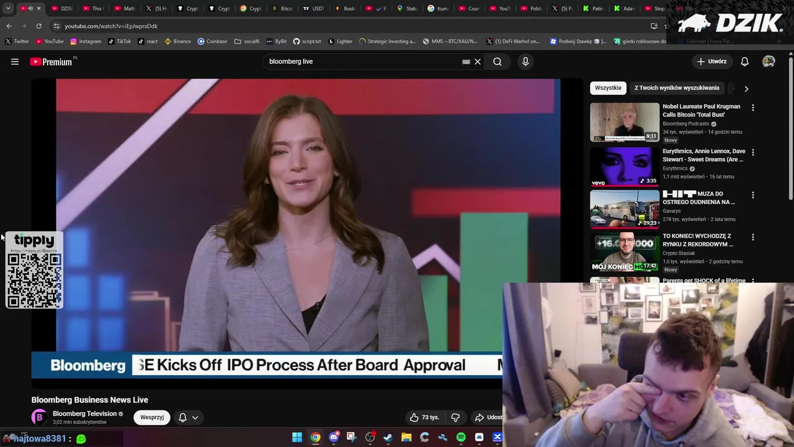Open the socialfi bookmarks folder
The height and width of the screenshot is (447, 794).
click(x=247, y=42)
